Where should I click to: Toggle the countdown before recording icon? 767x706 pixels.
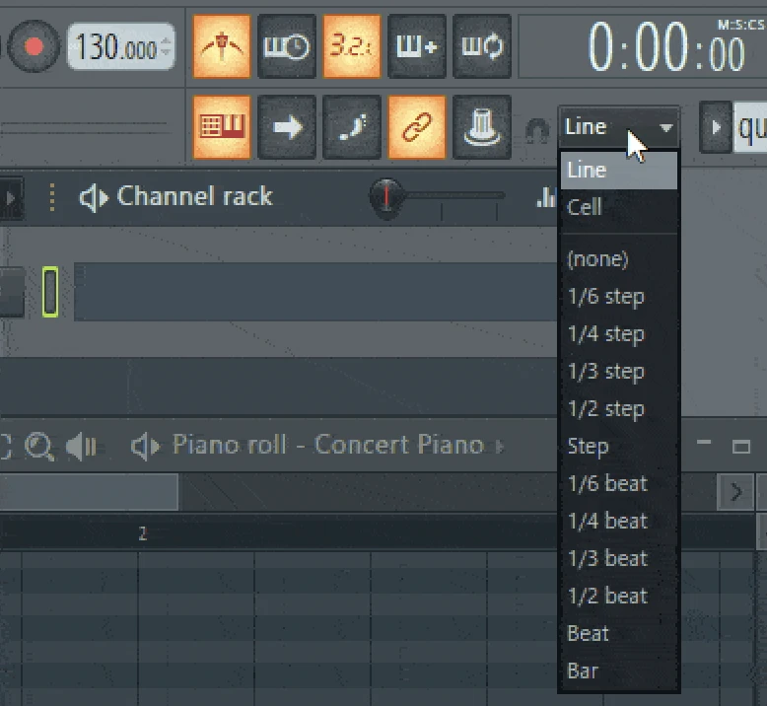[352, 46]
